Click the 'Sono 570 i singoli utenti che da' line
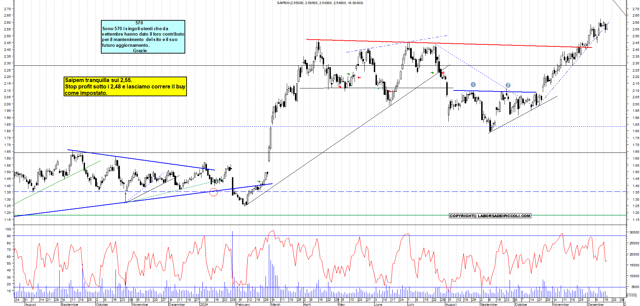 click(x=135, y=28)
